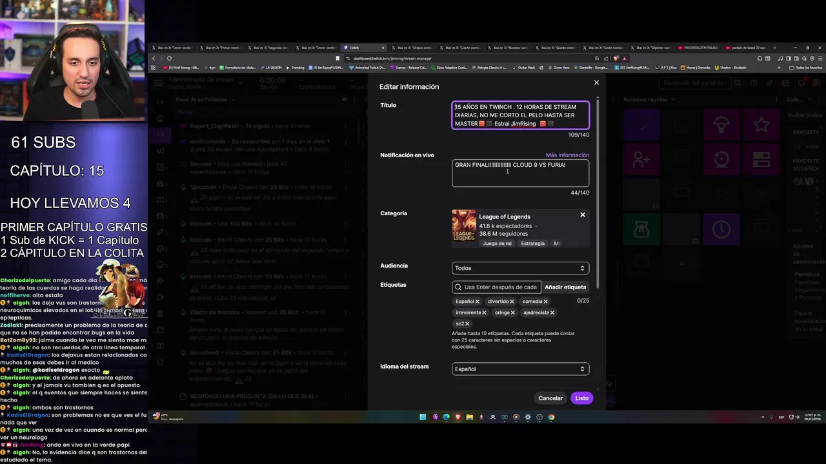Viewport: 826px width, 464px height.
Task: Open the Brave browser taskbar icon
Action: click(458, 417)
